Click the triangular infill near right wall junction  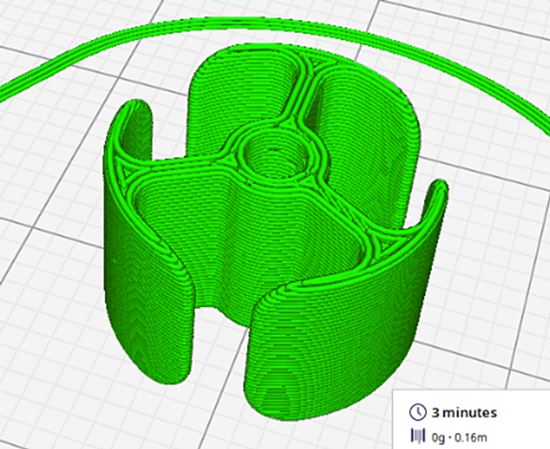(x=380, y=246)
